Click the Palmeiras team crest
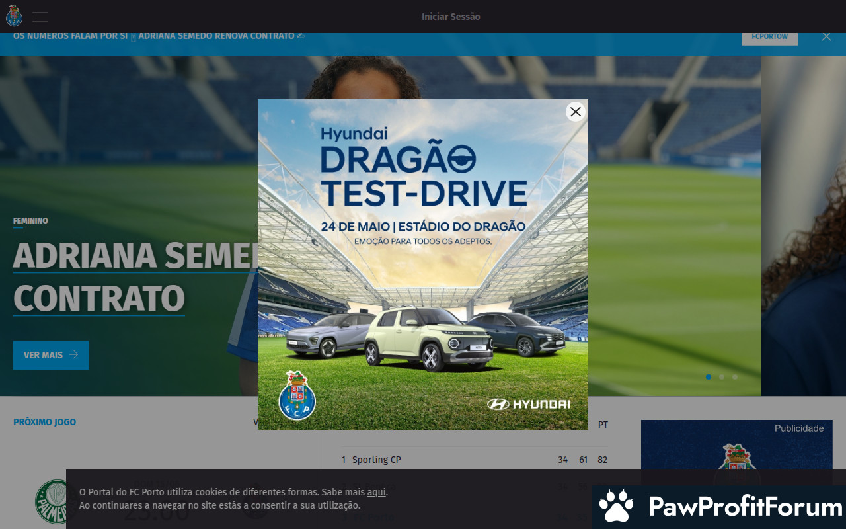The height and width of the screenshot is (529, 846). tap(54, 501)
